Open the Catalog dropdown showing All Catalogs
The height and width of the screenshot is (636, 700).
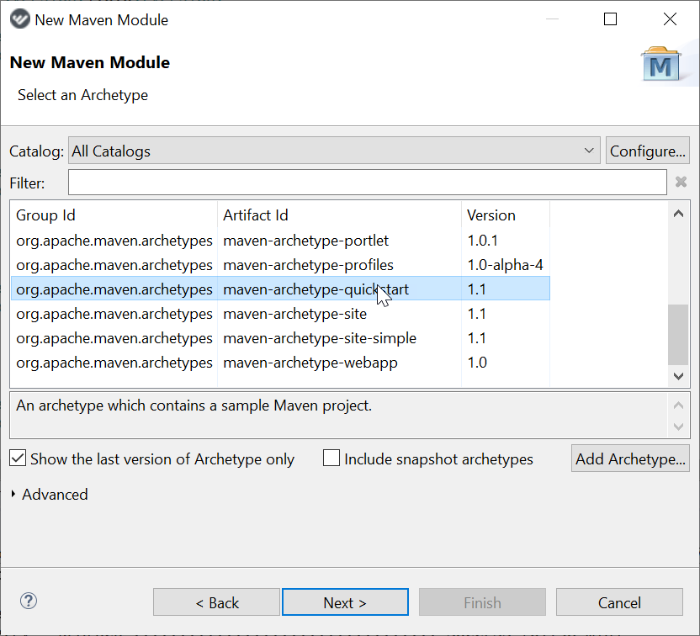(x=334, y=151)
